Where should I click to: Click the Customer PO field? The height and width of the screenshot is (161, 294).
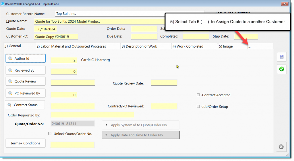pos(56,37)
